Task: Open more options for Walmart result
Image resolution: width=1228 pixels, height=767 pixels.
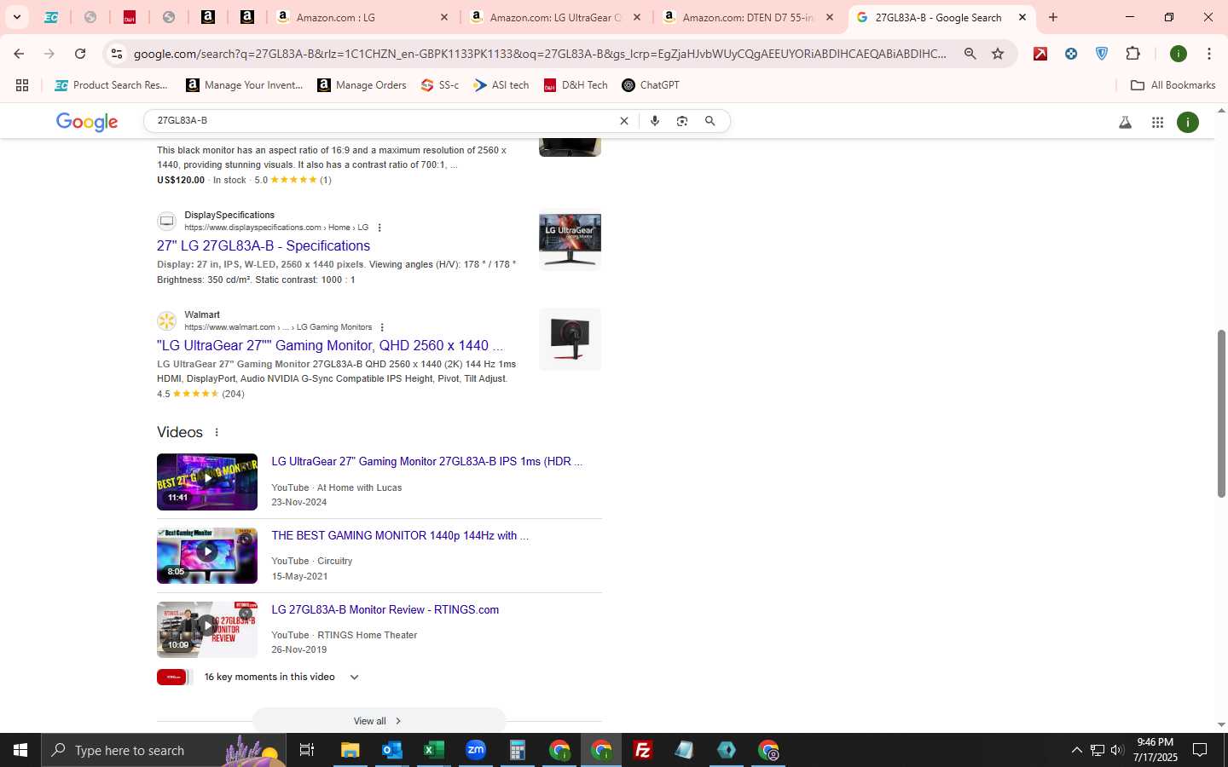Action: pyautogui.click(x=382, y=327)
